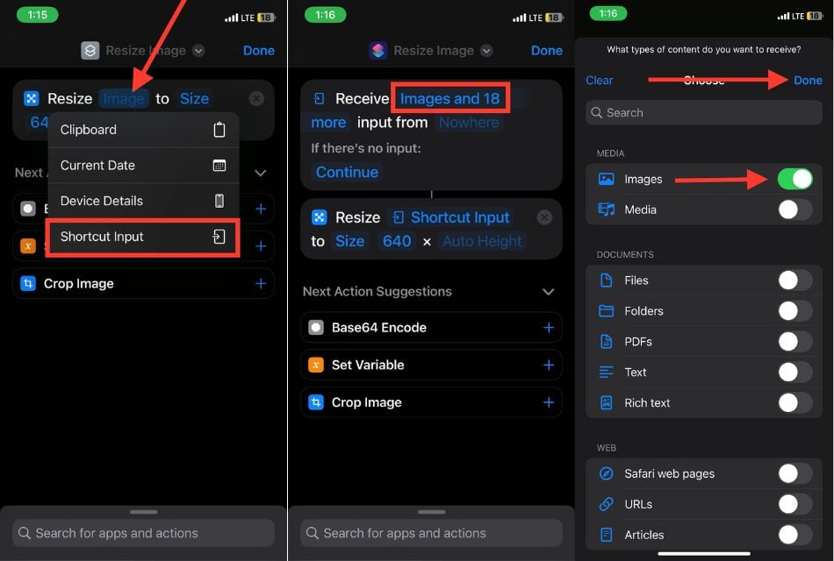Collapse suggestions chevron in left screen
834x561 pixels.
(x=260, y=174)
